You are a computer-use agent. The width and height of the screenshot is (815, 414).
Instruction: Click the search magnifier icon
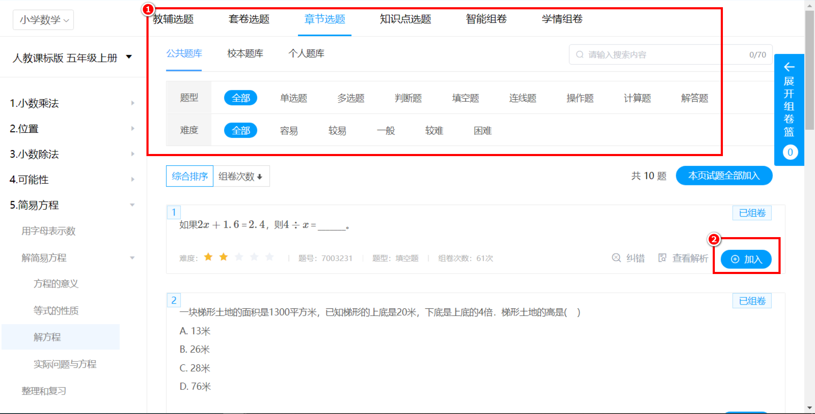579,55
